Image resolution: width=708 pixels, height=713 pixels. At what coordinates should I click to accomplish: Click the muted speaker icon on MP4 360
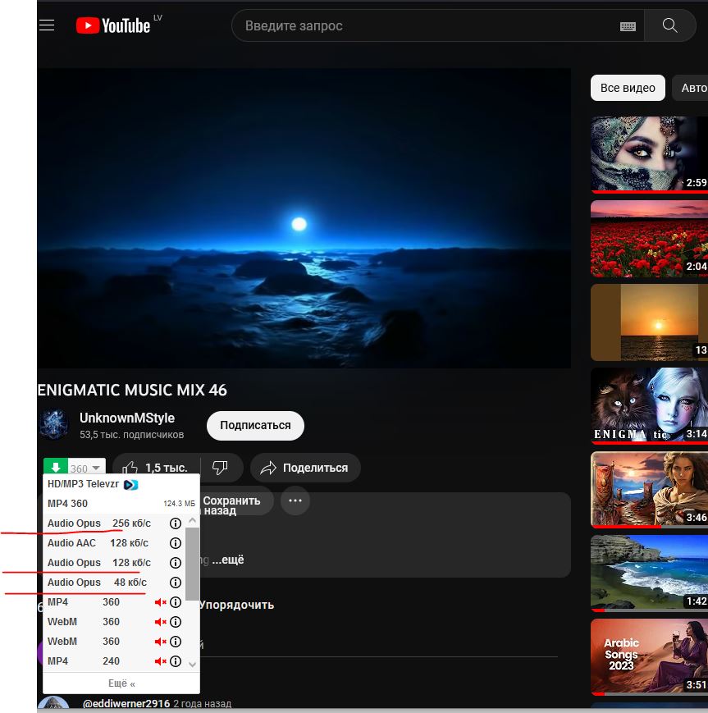(160, 602)
